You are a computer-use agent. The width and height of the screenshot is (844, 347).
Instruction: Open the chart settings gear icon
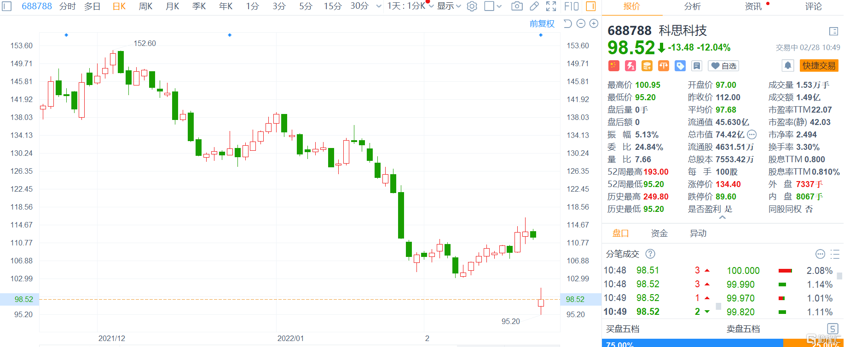pyautogui.click(x=472, y=6)
